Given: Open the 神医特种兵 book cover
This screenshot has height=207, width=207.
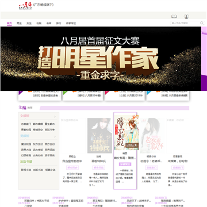Looking at the screenshot, I should 99,136.
